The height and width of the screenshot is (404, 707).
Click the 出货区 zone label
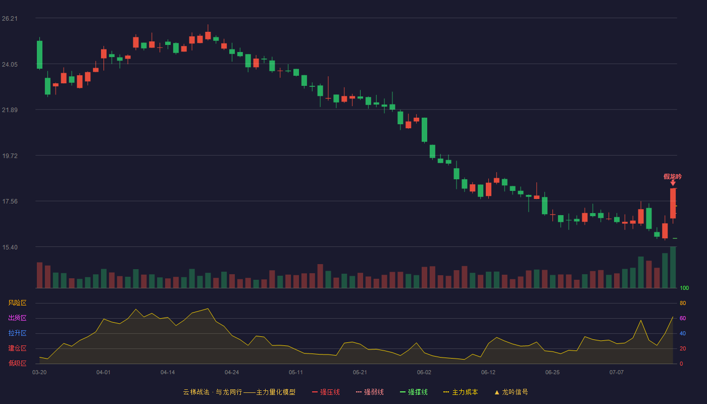[x=17, y=318]
